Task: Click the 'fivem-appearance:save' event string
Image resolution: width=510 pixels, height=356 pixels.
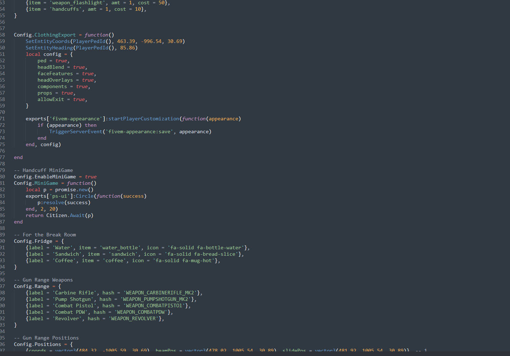Action: click(139, 132)
